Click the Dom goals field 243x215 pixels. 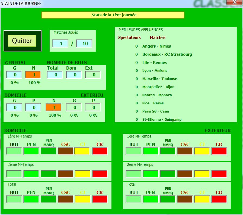[x=74, y=75]
